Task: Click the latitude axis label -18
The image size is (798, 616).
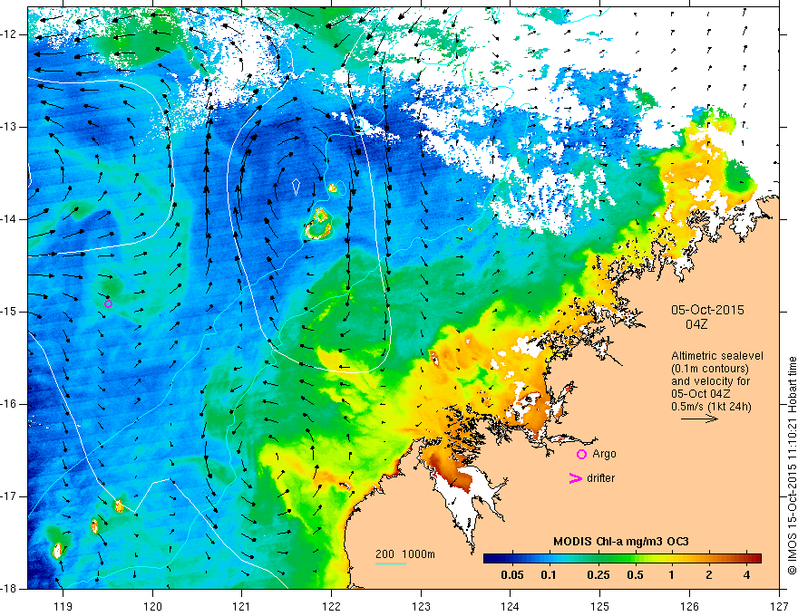Action: tap(10, 589)
